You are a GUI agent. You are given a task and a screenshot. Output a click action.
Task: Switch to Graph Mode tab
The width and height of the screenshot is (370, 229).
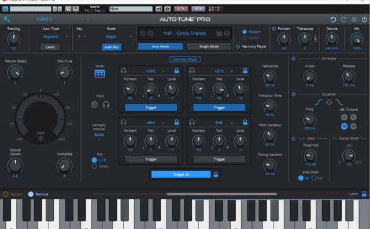pos(209,46)
